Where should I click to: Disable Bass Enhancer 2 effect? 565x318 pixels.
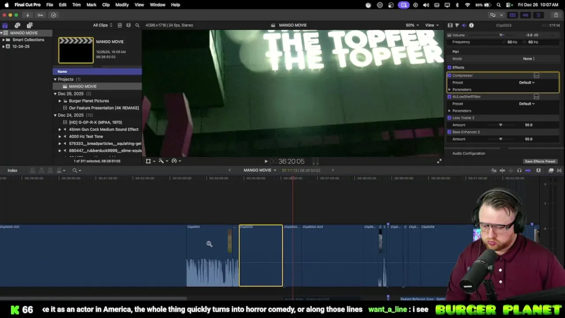click(449, 132)
